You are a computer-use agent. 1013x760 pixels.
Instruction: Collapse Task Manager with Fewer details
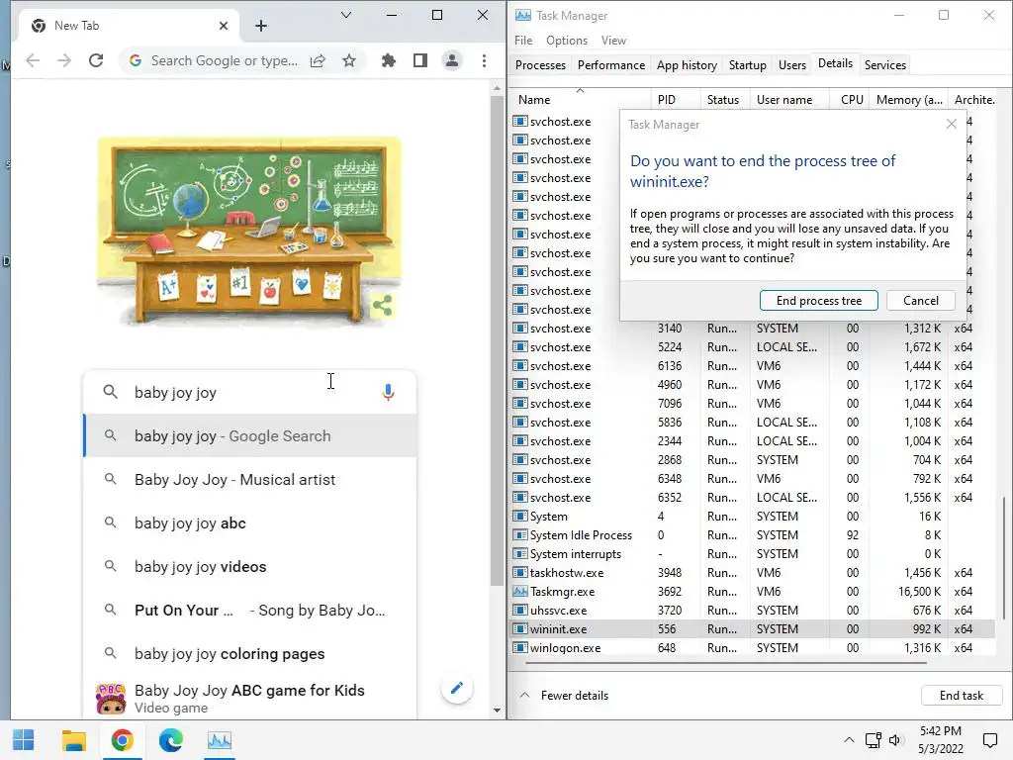pyautogui.click(x=564, y=696)
